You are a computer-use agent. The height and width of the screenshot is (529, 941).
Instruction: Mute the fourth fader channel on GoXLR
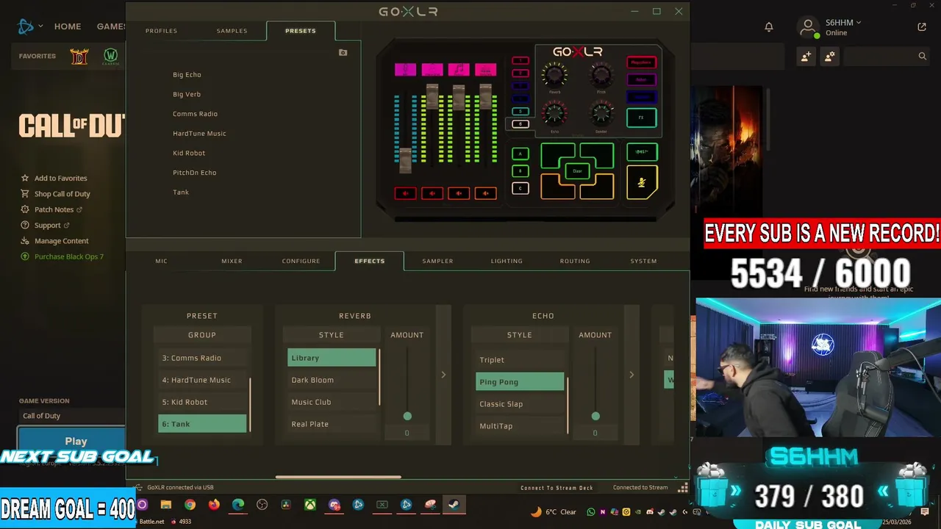click(x=486, y=193)
